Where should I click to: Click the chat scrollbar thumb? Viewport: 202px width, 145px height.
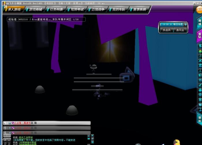click(89, 139)
